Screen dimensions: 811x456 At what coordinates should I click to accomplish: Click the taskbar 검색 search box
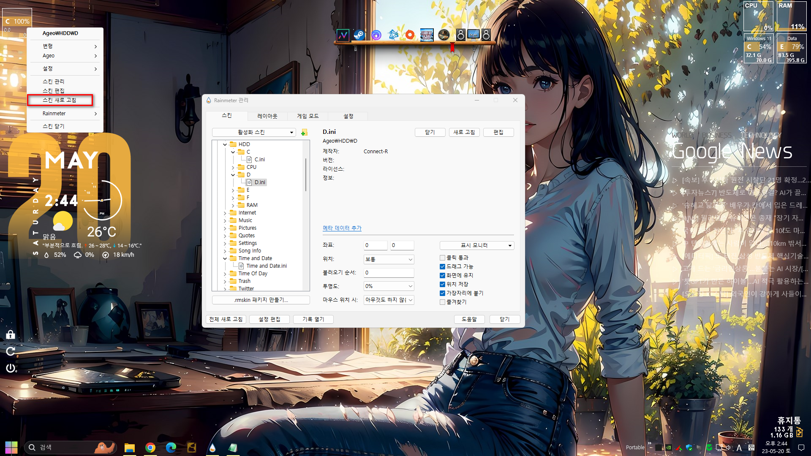[x=70, y=447]
